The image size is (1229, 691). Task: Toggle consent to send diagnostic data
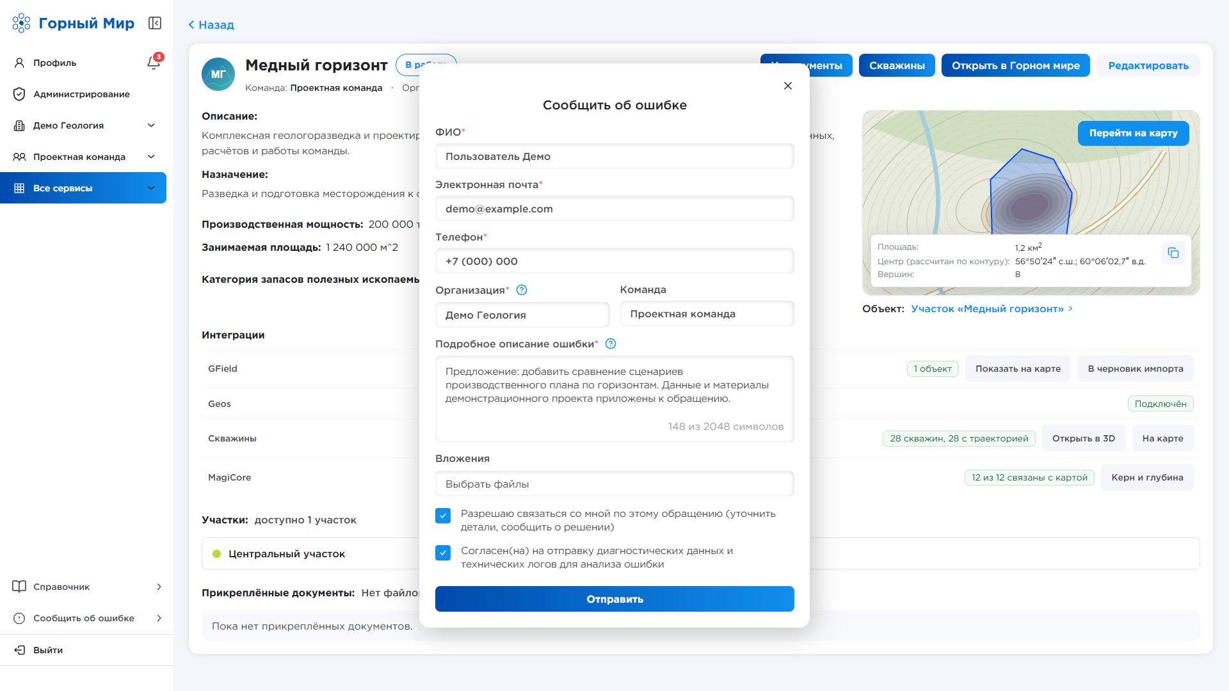point(443,553)
